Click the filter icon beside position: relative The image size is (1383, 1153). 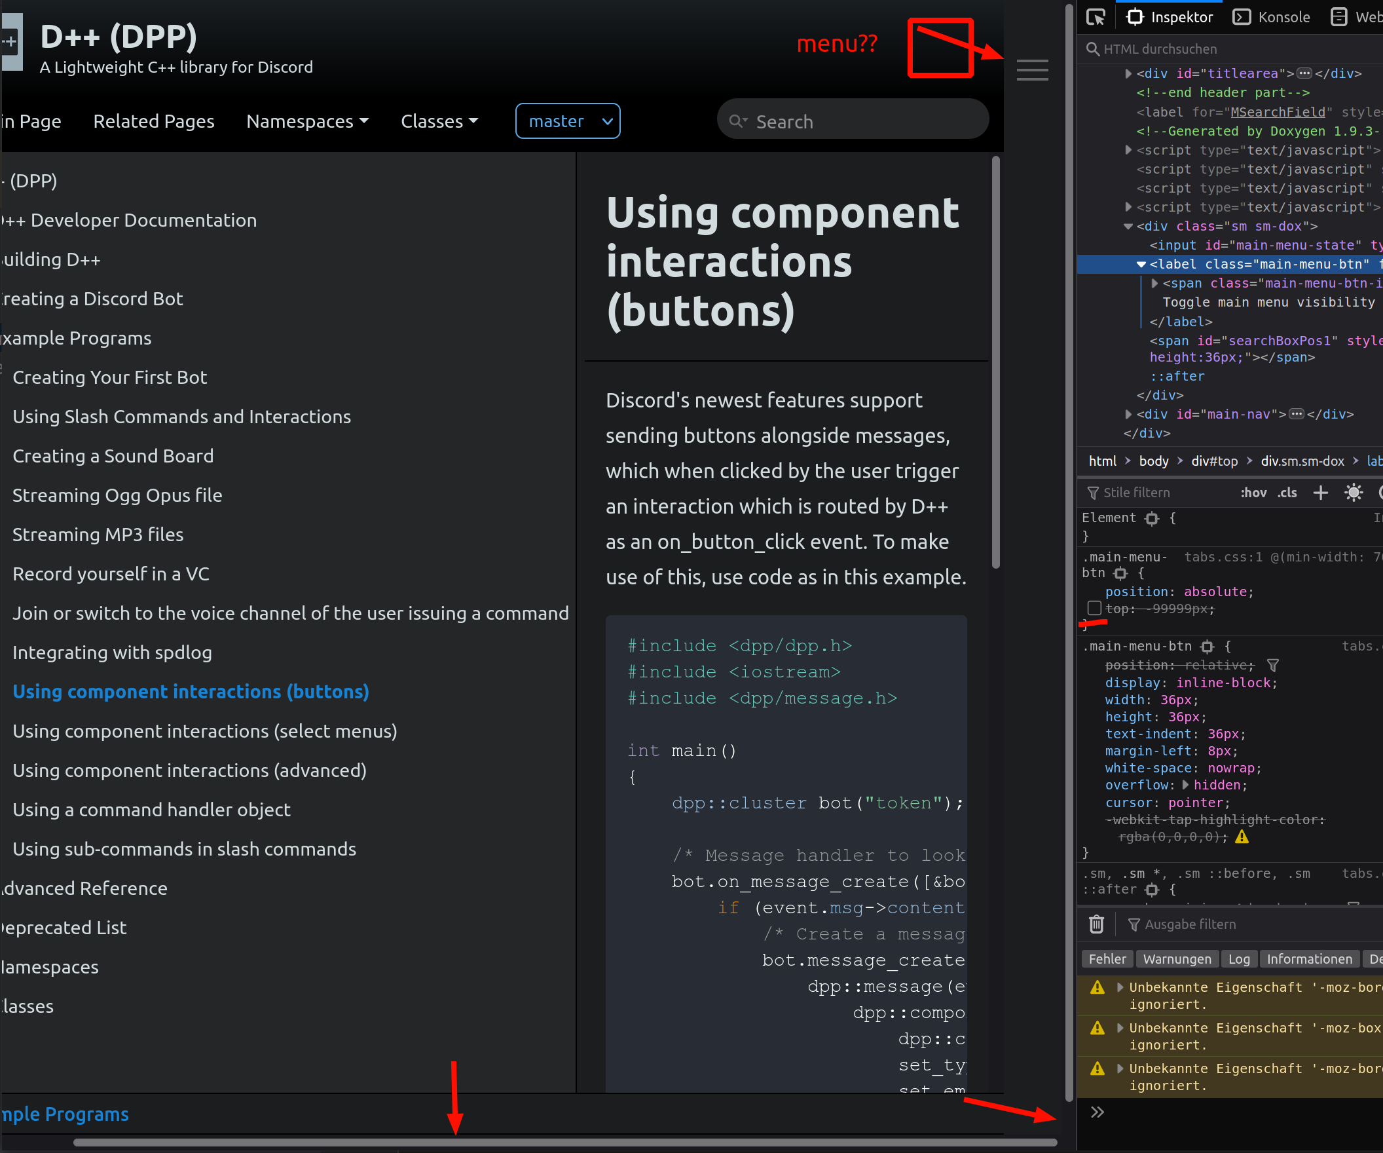(1273, 666)
